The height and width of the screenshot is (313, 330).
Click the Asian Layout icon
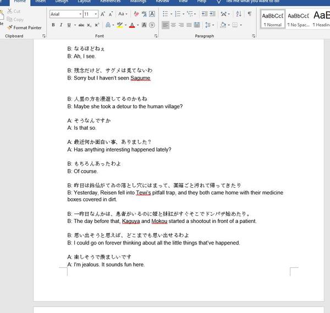pyautogui.click(x=223, y=14)
